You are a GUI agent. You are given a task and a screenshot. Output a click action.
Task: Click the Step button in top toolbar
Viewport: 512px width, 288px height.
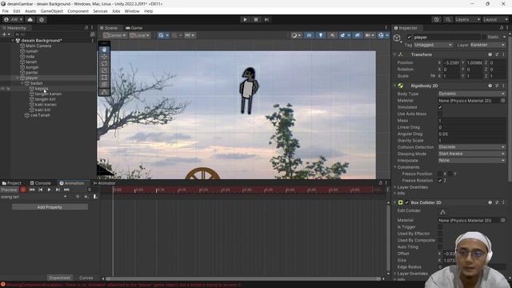click(266, 19)
